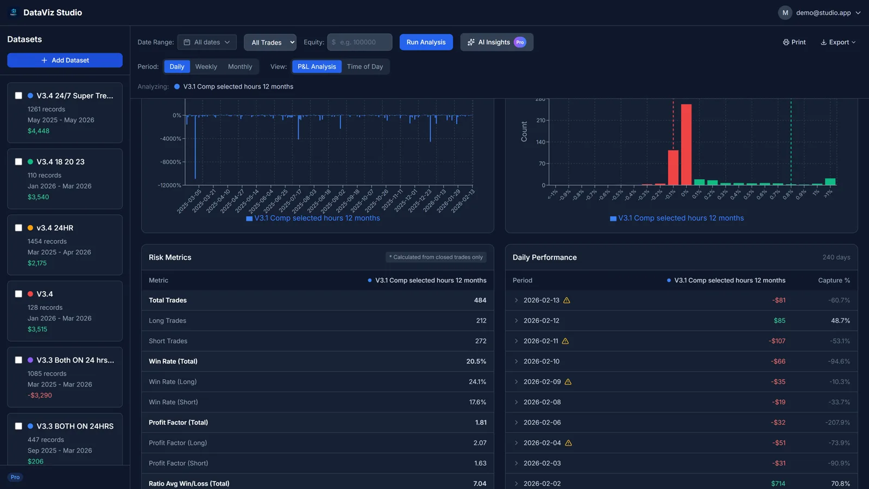Expand the 2026-02-12 daily performance row
This screenshot has width=869, height=489.
(516, 321)
